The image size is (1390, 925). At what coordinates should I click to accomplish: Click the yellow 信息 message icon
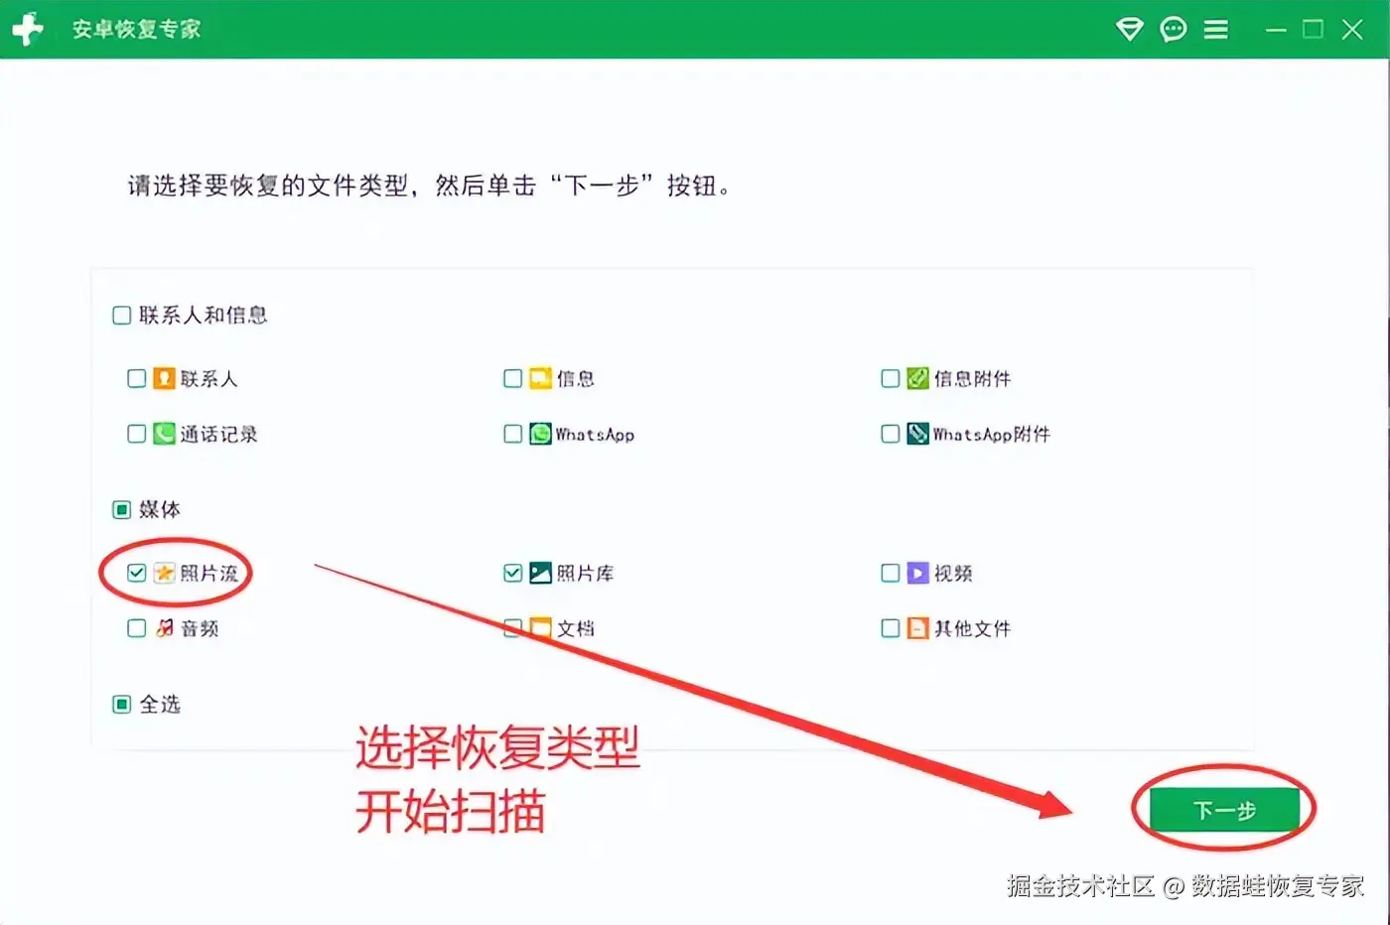click(540, 378)
